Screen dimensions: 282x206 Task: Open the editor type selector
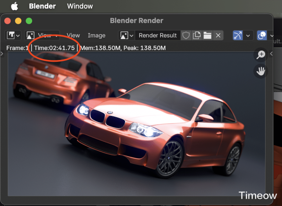click(13, 35)
